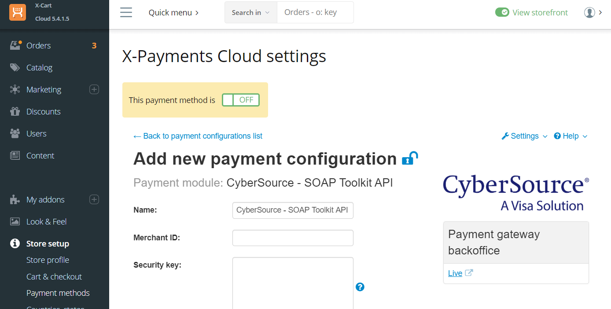
Task: Click the Users group icon
Action: click(x=15, y=133)
